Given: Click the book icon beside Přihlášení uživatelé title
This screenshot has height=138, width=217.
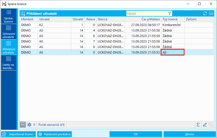Looking at the screenshot, I should 23,13.
